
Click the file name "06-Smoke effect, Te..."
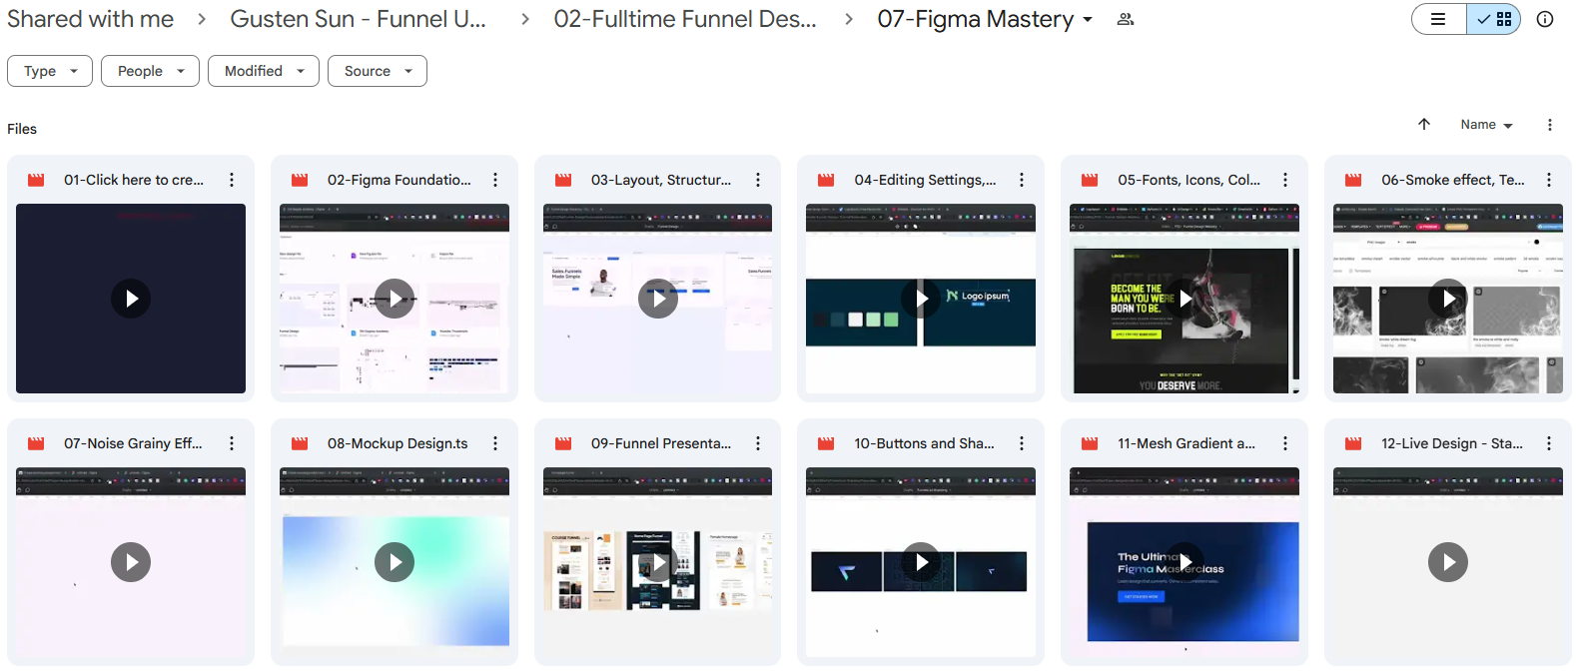1453,180
